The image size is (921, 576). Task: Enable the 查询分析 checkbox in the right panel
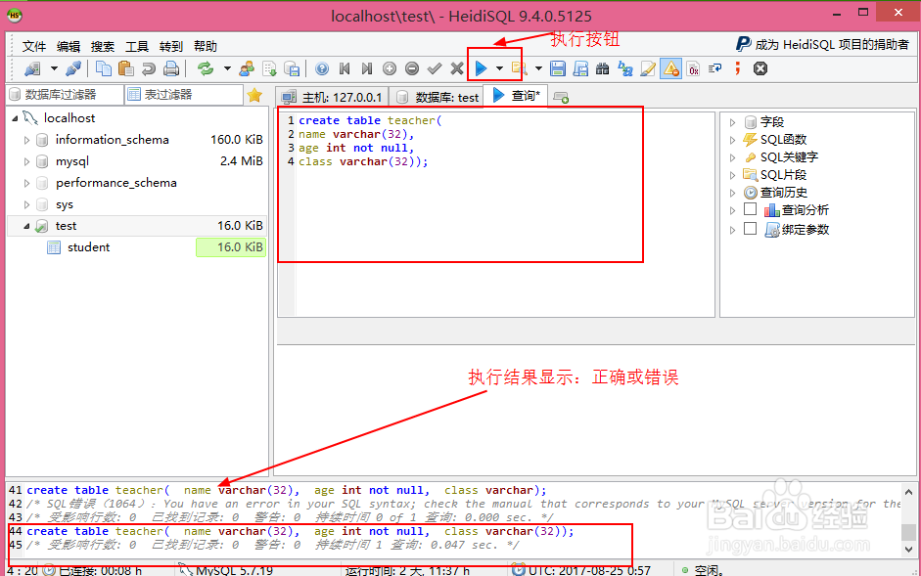pos(751,209)
